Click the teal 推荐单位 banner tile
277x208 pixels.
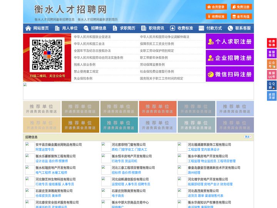(x=119, y=125)
